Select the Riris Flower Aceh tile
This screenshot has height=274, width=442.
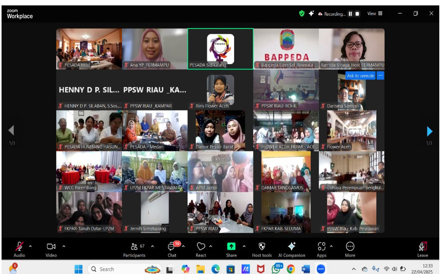pyautogui.click(x=220, y=90)
